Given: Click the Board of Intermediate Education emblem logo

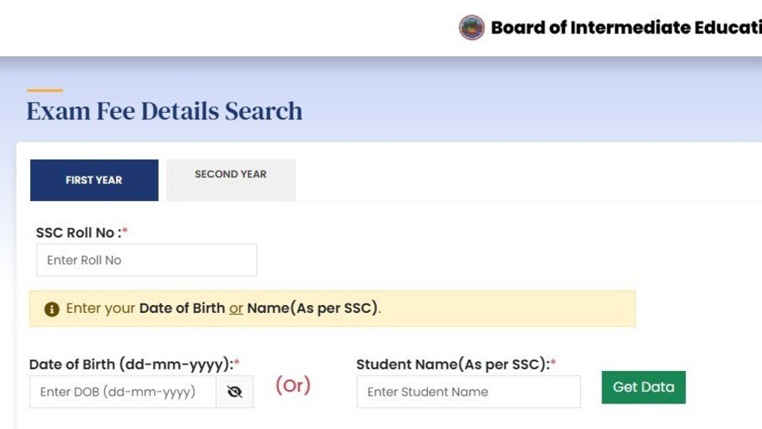Looking at the screenshot, I should 471,27.
